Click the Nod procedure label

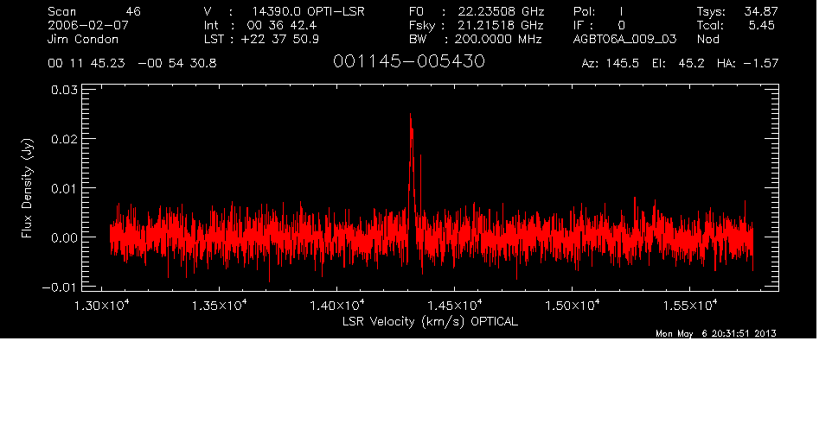[708, 39]
